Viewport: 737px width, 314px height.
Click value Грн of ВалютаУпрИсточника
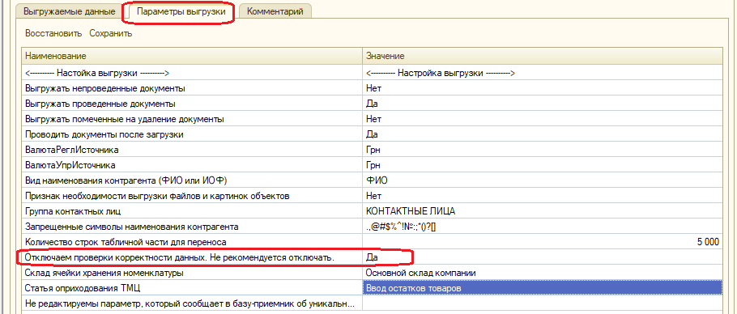(543, 166)
